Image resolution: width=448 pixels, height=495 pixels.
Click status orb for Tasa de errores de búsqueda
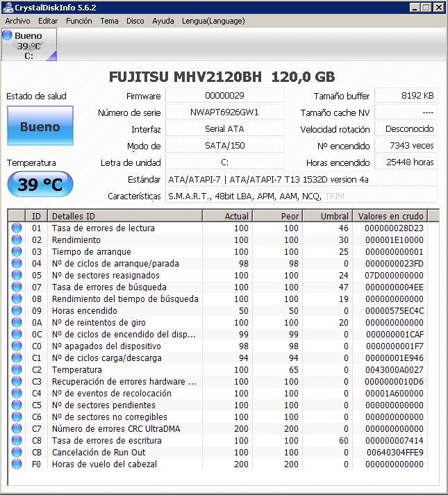17,287
